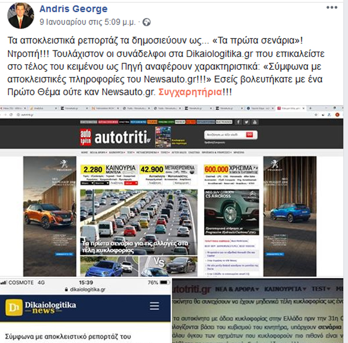
Task: Open the Andris George profile link
Action: [74, 9]
